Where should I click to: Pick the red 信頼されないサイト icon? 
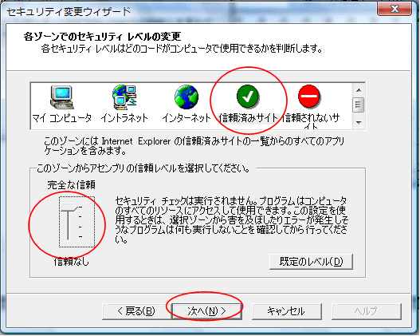pyautogui.click(x=309, y=96)
